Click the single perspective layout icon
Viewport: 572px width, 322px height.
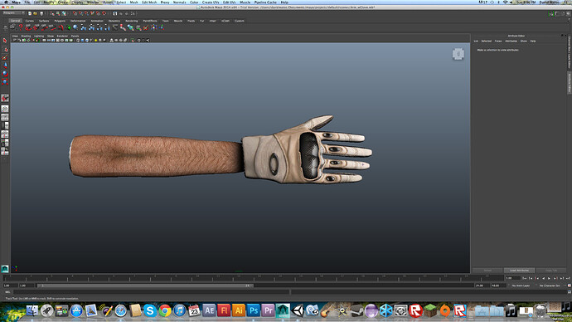[5, 109]
